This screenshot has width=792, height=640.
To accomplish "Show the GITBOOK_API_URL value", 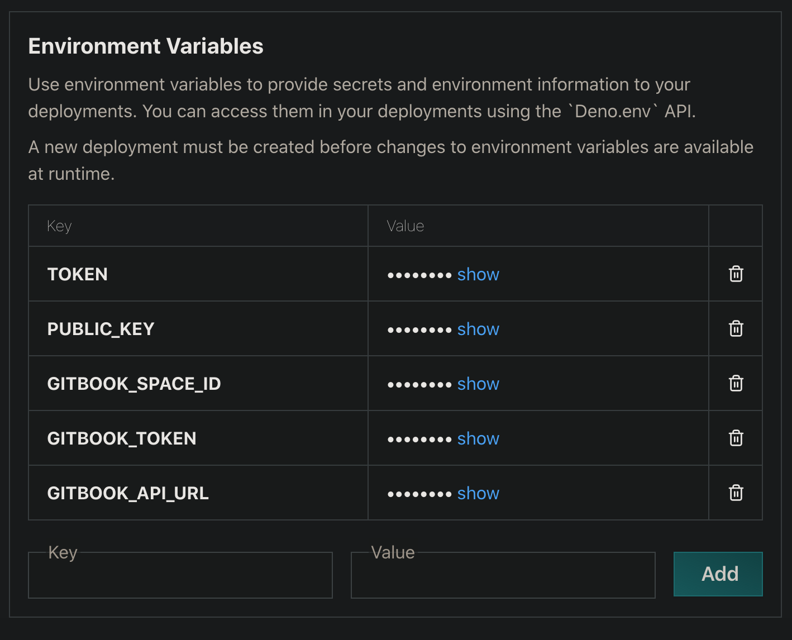I will click(x=478, y=493).
